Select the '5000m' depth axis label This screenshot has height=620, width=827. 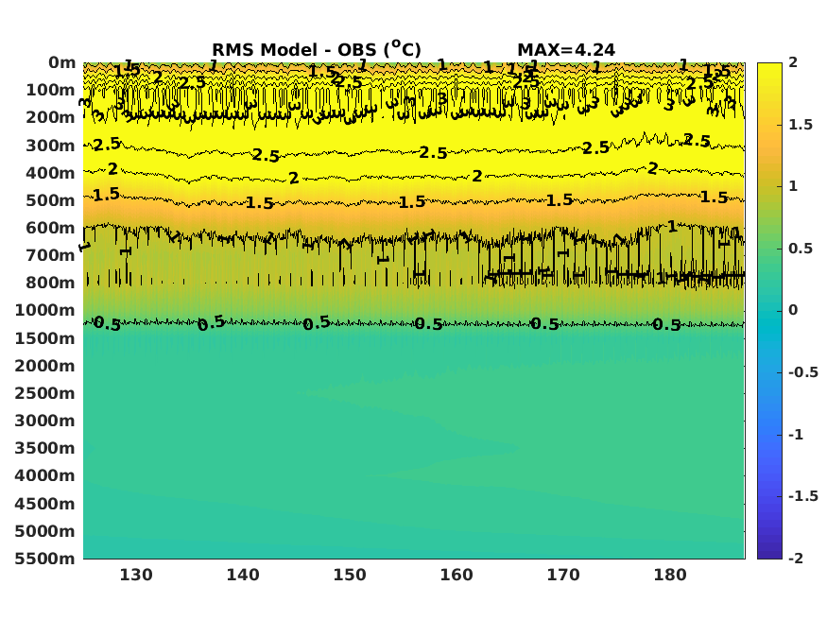[45, 531]
